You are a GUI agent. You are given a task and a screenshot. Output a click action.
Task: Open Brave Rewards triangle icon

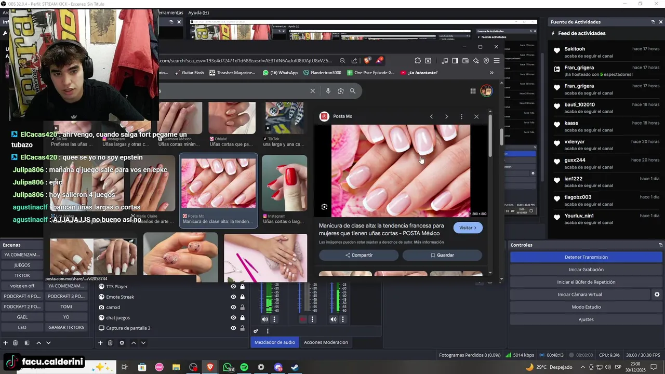[380, 60]
